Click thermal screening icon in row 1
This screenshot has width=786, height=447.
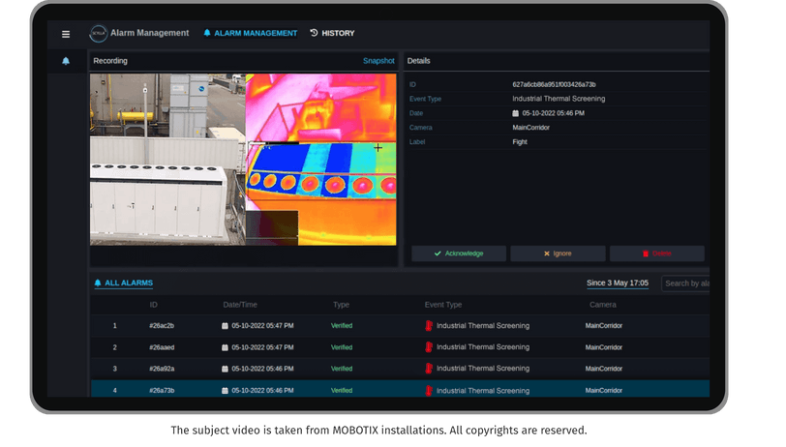point(429,326)
